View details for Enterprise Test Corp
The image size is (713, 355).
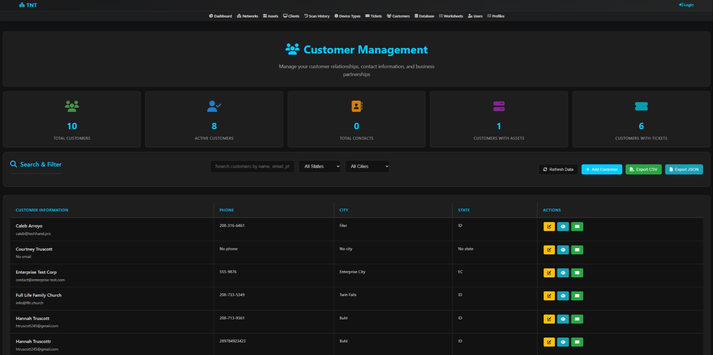point(563,273)
